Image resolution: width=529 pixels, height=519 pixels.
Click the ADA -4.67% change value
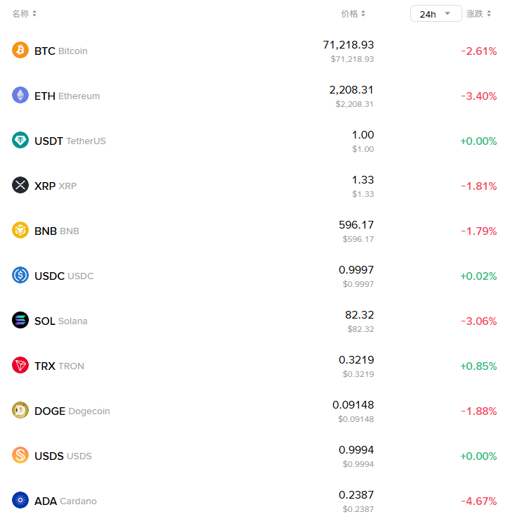click(478, 501)
